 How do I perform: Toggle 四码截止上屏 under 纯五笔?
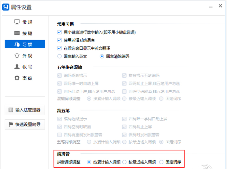tap(124, 127)
